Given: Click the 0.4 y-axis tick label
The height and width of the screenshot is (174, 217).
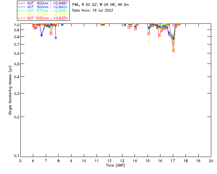Looking at the screenshot, I should pyautogui.click(x=17, y=77).
